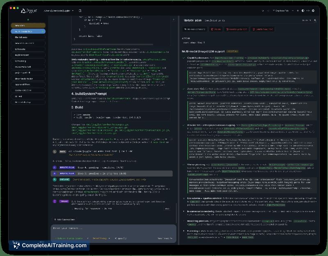Click the Juggler logo in title bar
Screen dimensions: 328x256
tap(29, 11)
